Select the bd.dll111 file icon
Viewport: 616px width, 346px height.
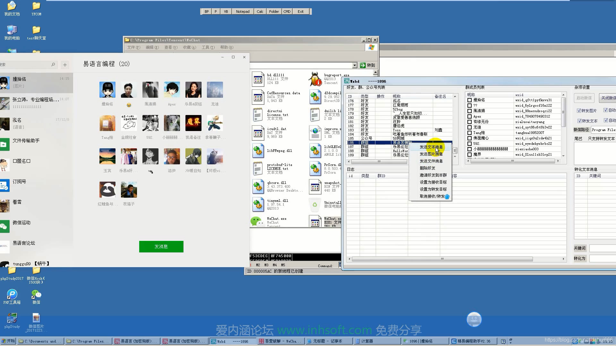tap(258, 79)
